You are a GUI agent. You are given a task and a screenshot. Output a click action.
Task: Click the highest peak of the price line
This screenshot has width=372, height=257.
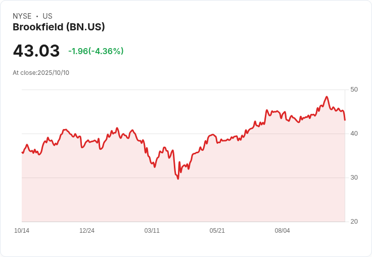click(x=327, y=97)
